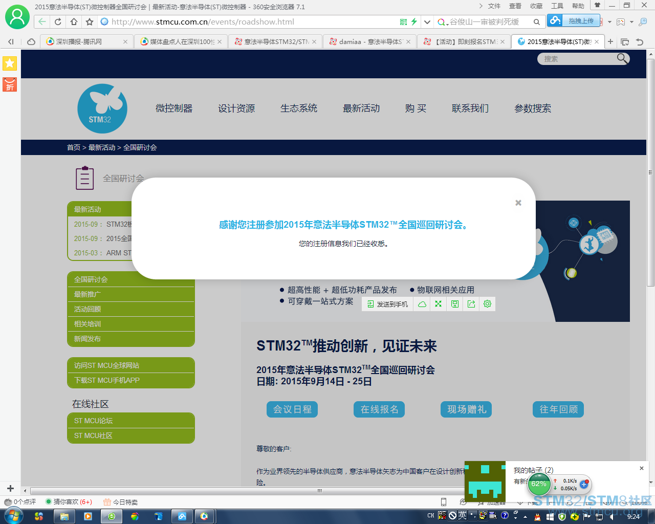Click the 62% memory accelerator ball
655x524 pixels.
[538, 484]
